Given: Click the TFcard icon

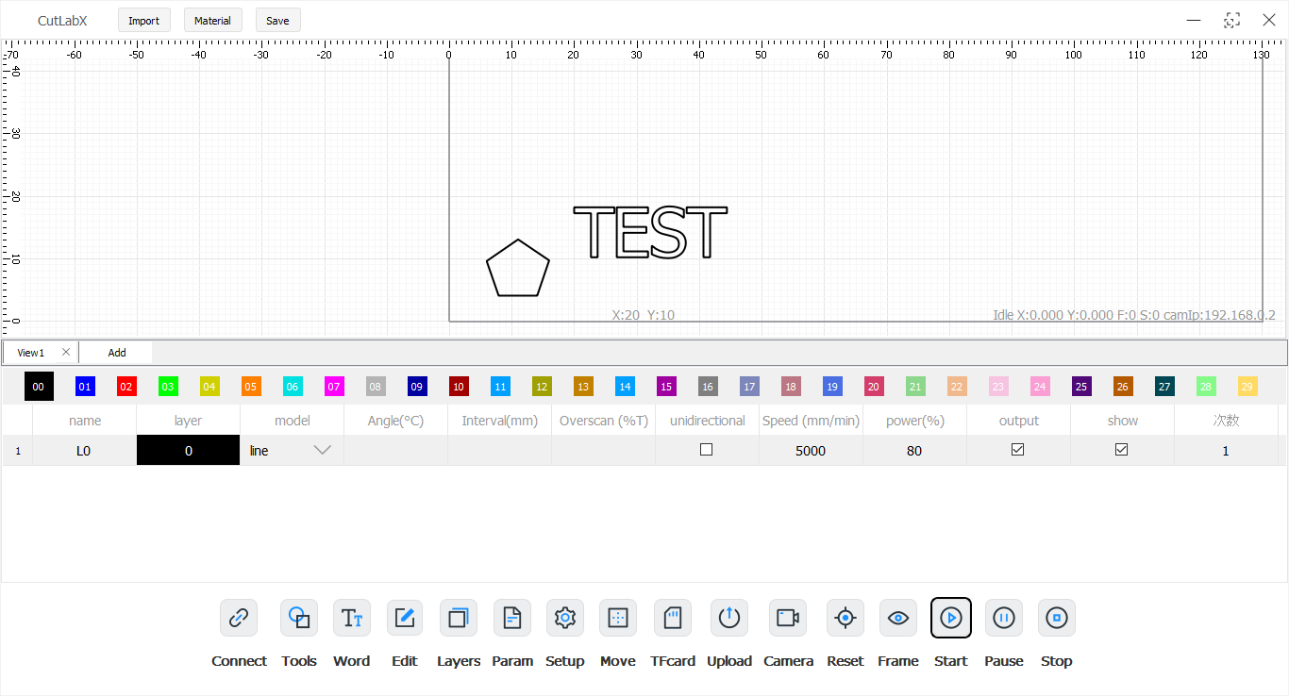Looking at the screenshot, I should [672, 618].
